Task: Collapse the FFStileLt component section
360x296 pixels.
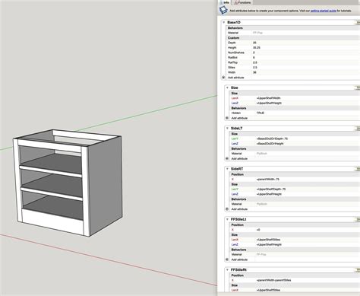Action: click(227, 219)
